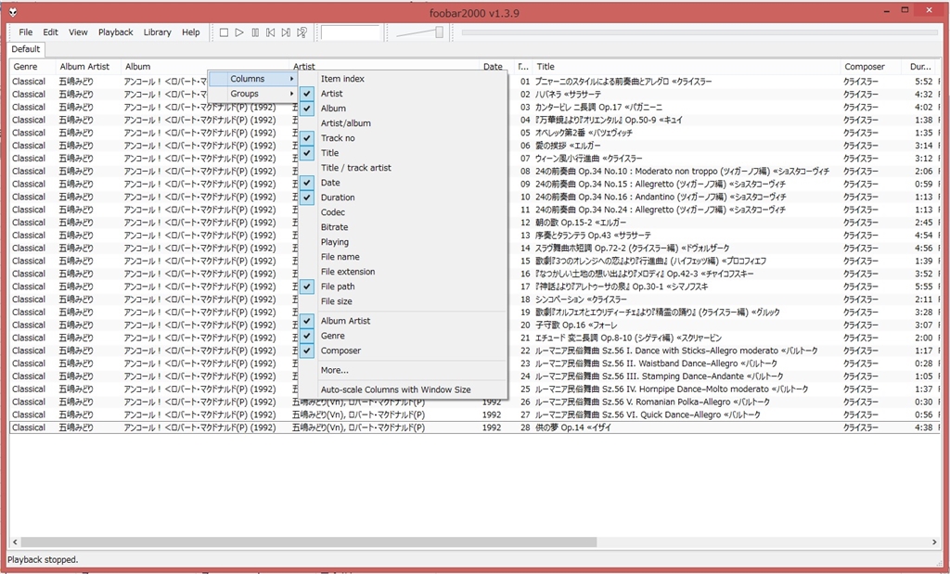950x574 pixels.
Task: Uncheck the Genre column option
Action: coord(403,336)
